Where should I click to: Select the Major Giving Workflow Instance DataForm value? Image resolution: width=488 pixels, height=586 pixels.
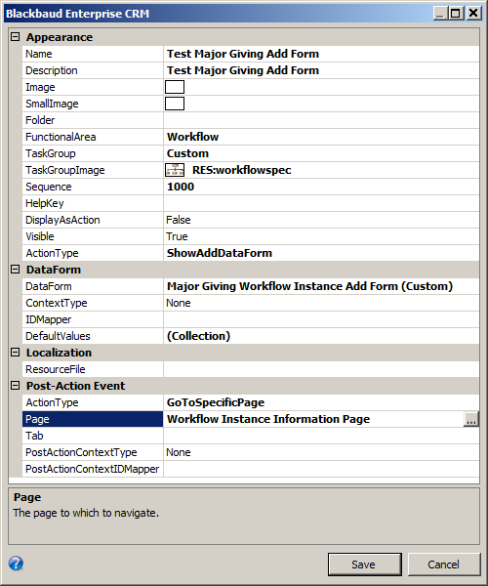321,286
